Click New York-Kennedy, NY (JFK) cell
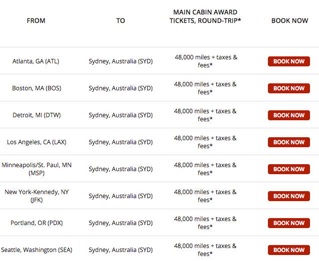Viewport: 319px width, 261px height. pyautogui.click(x=36, y=196)
